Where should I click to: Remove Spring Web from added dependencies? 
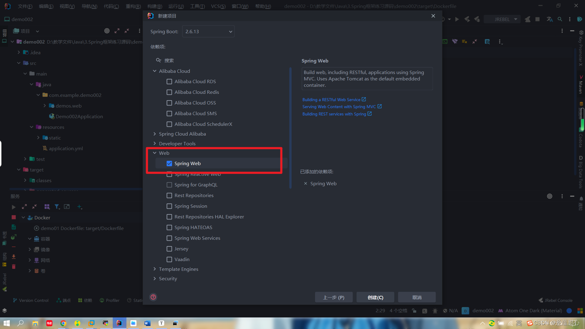click(x=305, y=184)
